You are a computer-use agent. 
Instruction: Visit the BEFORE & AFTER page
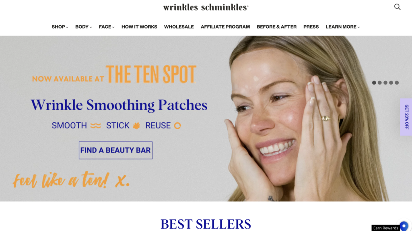tap(277, 27)
